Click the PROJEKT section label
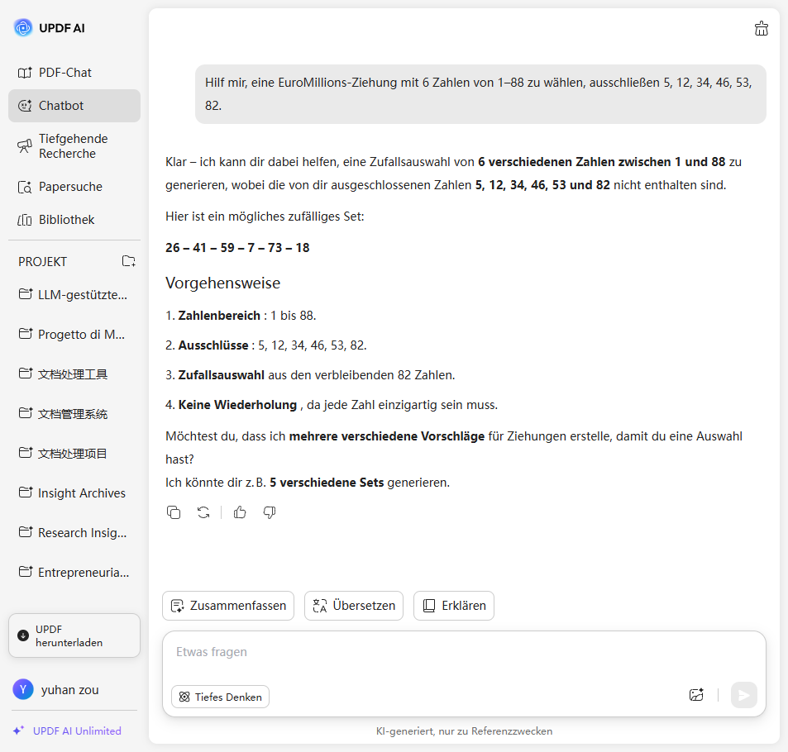Viewport: 788px width, 752px height. [x=43, y=262]
